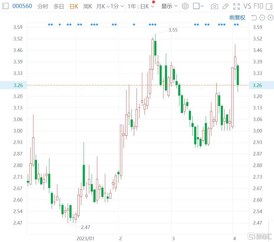Click the lone diamond marker between February and March
The image size is (274, 242).
(x=134, y=24)
